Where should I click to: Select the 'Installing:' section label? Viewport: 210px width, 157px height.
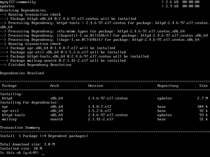pyautogui.click(x=12, y=94)
